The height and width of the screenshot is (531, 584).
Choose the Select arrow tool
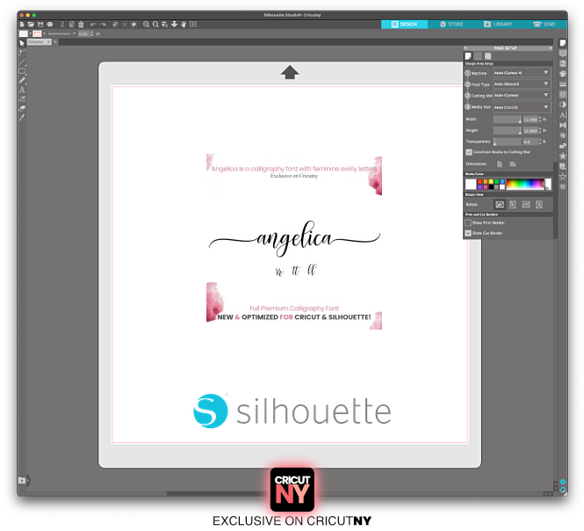[x=22, y=43]
